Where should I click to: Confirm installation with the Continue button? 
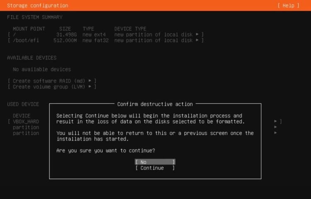pyautogui.click(x=155, y=168)
